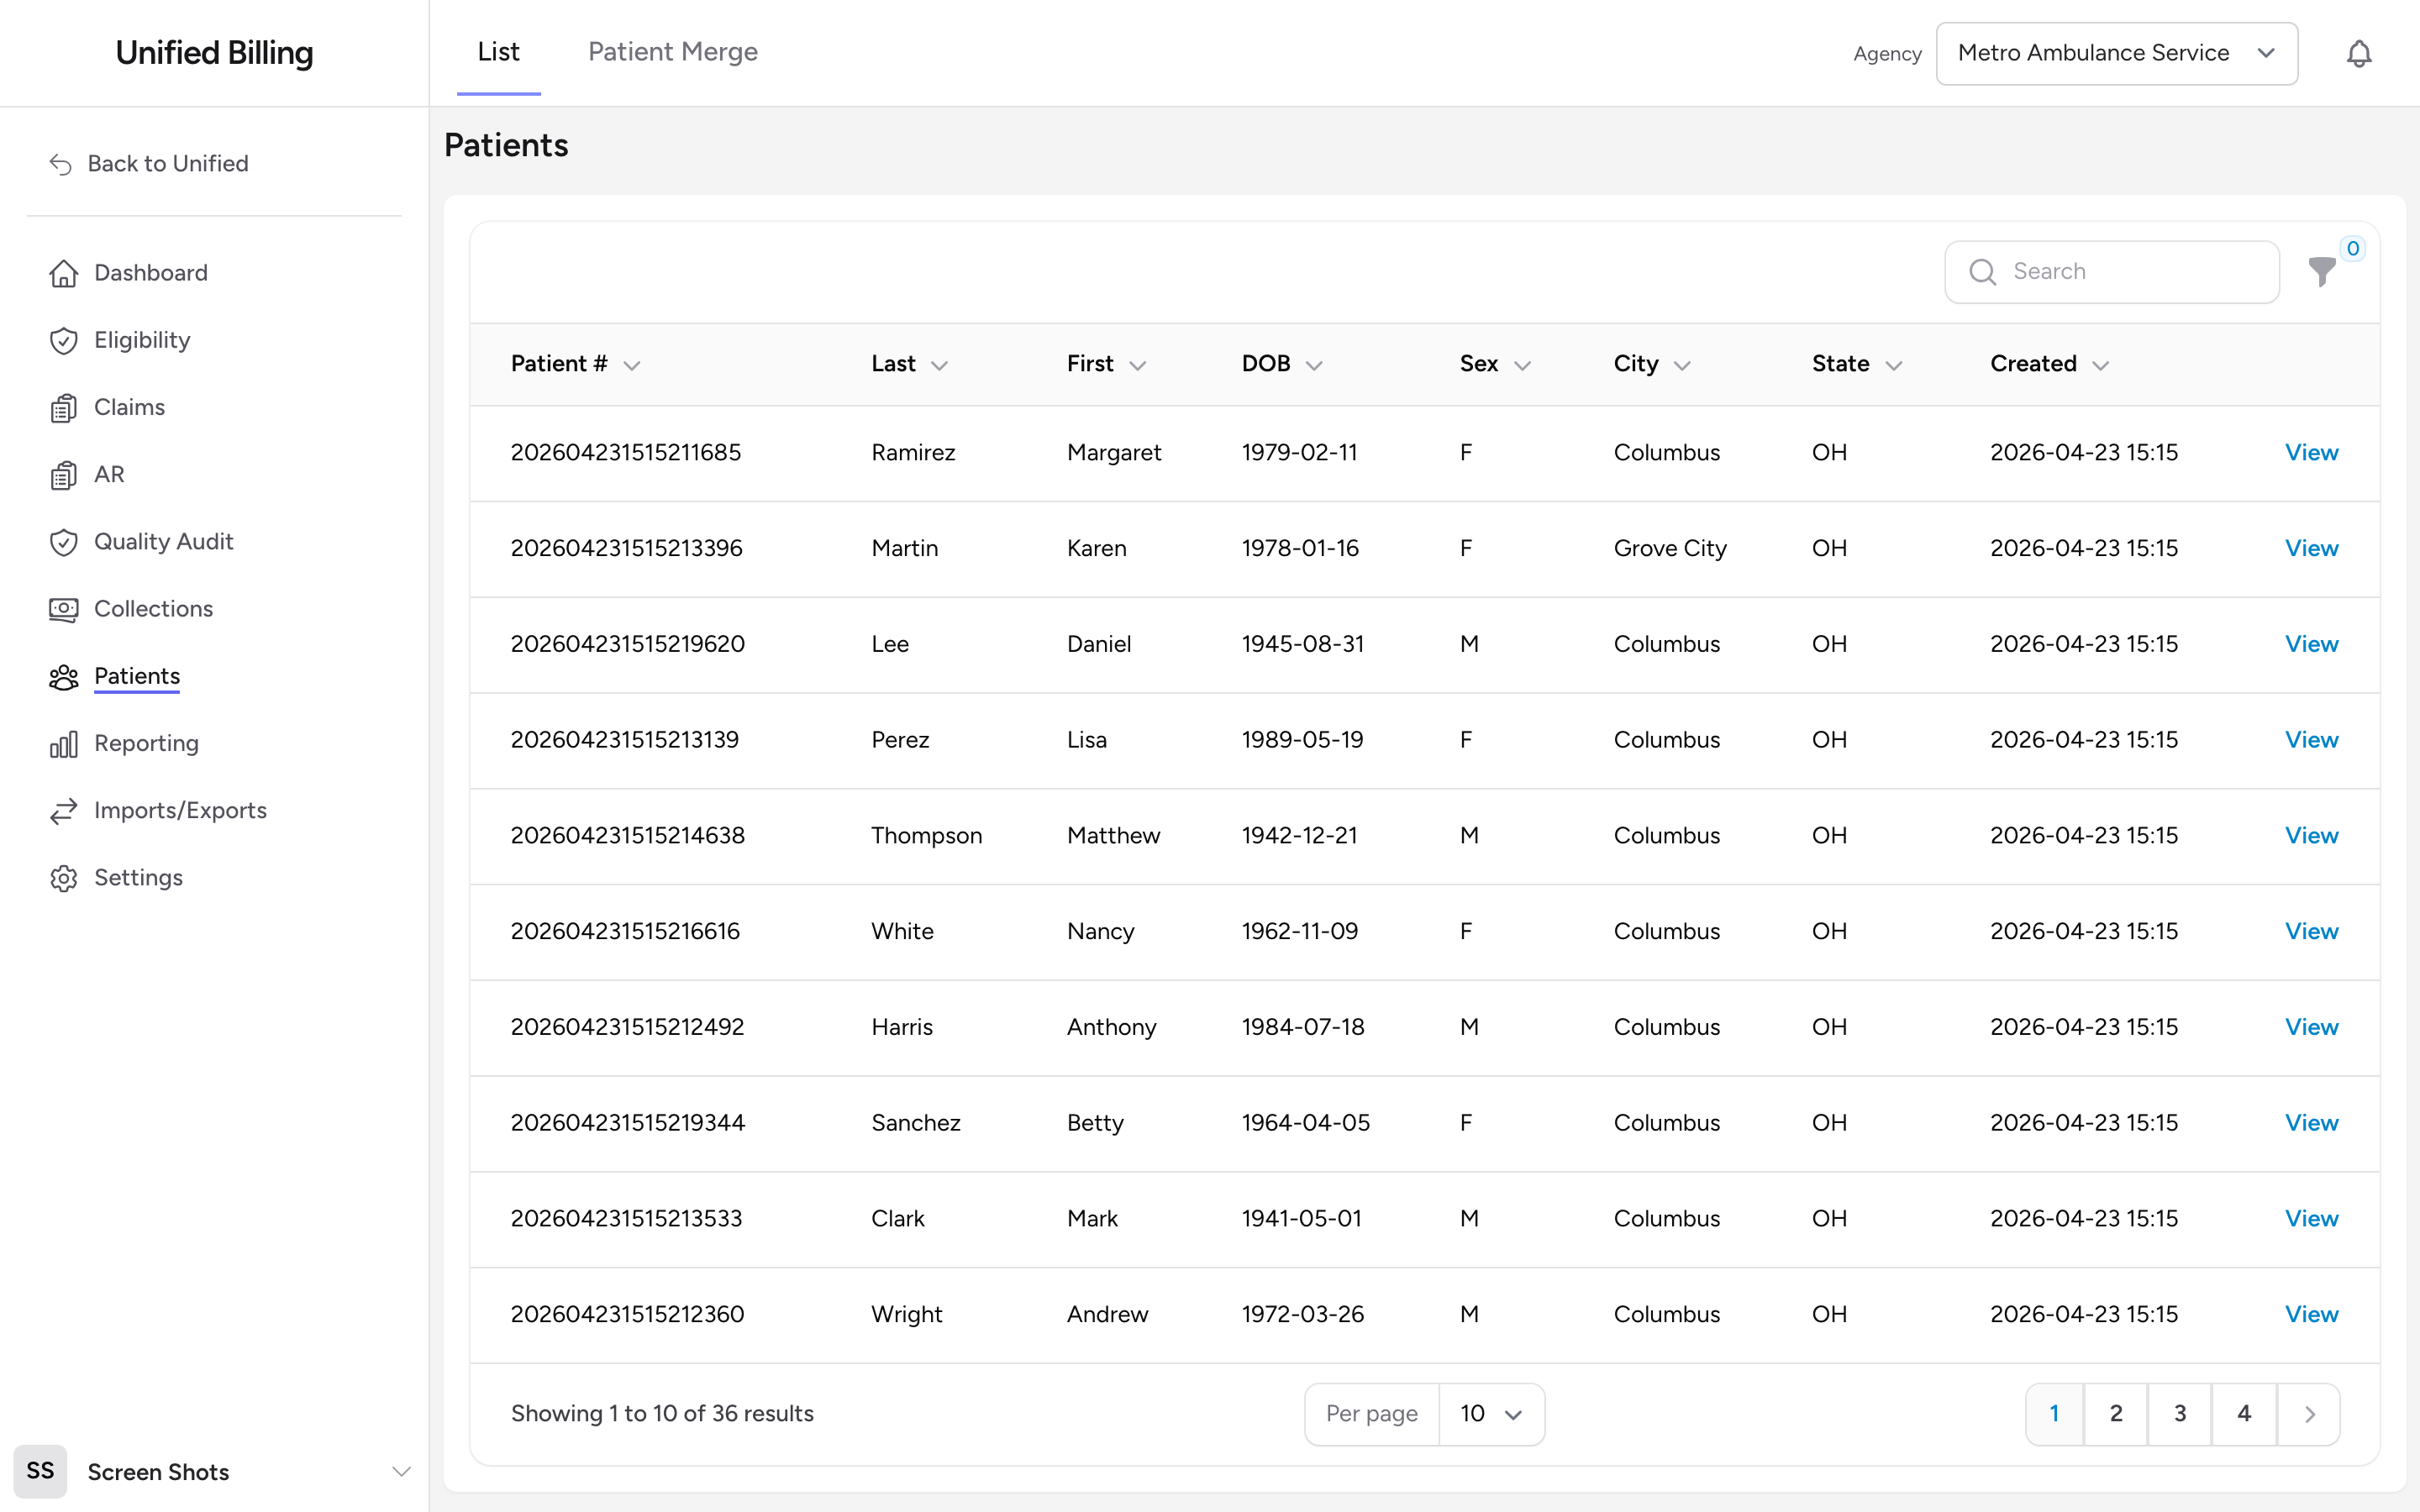Open Eligibility in the sidebar

pyautogui.click(x=142, y=340)
